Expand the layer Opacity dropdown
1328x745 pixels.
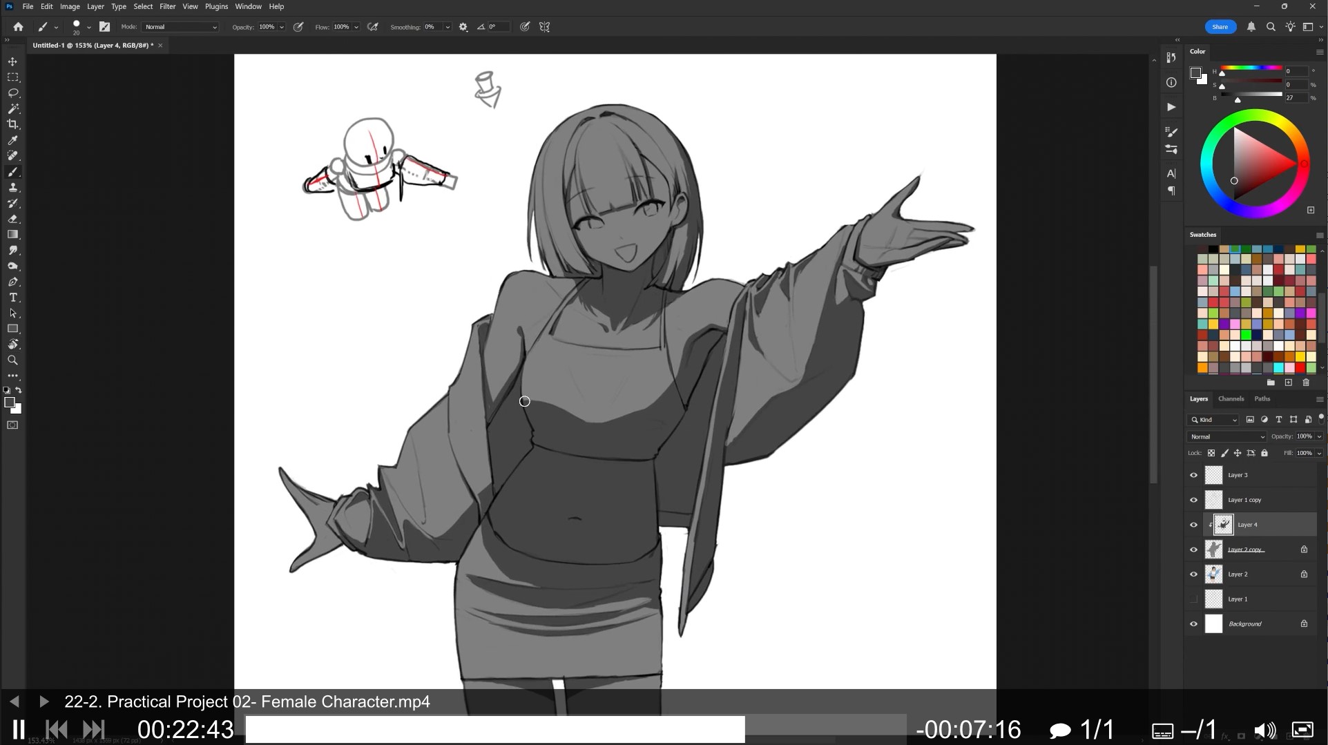(1319, 436)
